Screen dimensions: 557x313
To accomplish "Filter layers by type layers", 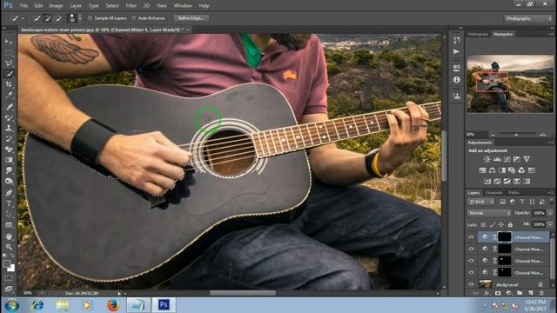I will (522, 202).
